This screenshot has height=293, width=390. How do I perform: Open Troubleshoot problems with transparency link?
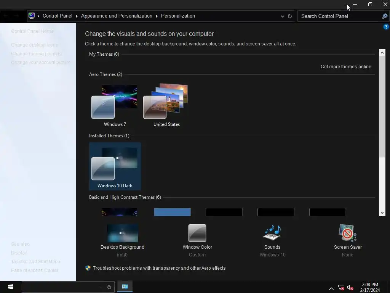pyautogui.click(x=159, y=268)
